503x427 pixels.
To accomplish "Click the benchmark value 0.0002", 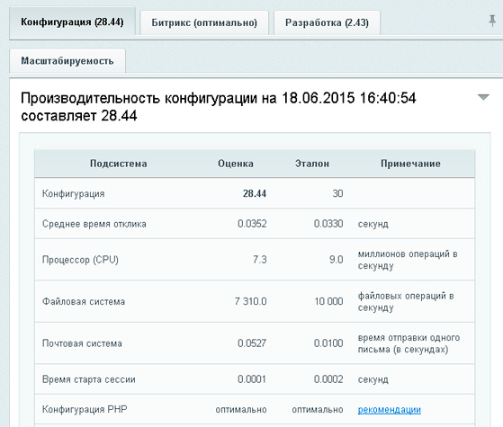I will coord(328,379).
